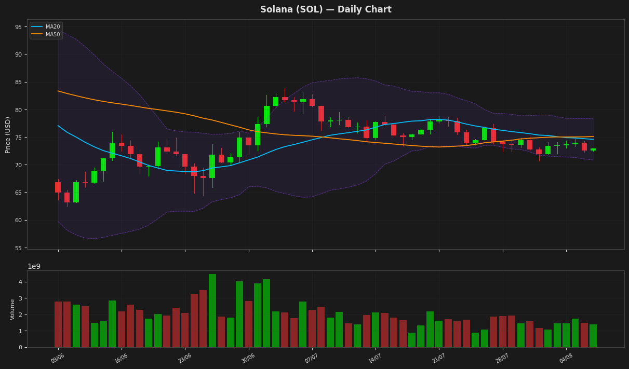Select the 28/07 date label
Viewport: 629px width, 369px height.
(x=502, y=359)
